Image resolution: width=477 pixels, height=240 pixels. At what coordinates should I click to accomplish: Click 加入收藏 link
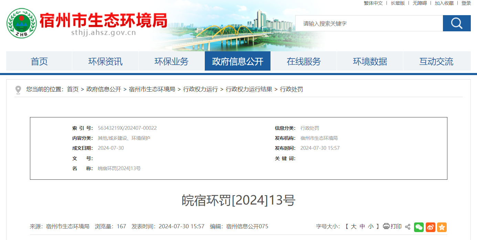444,3
